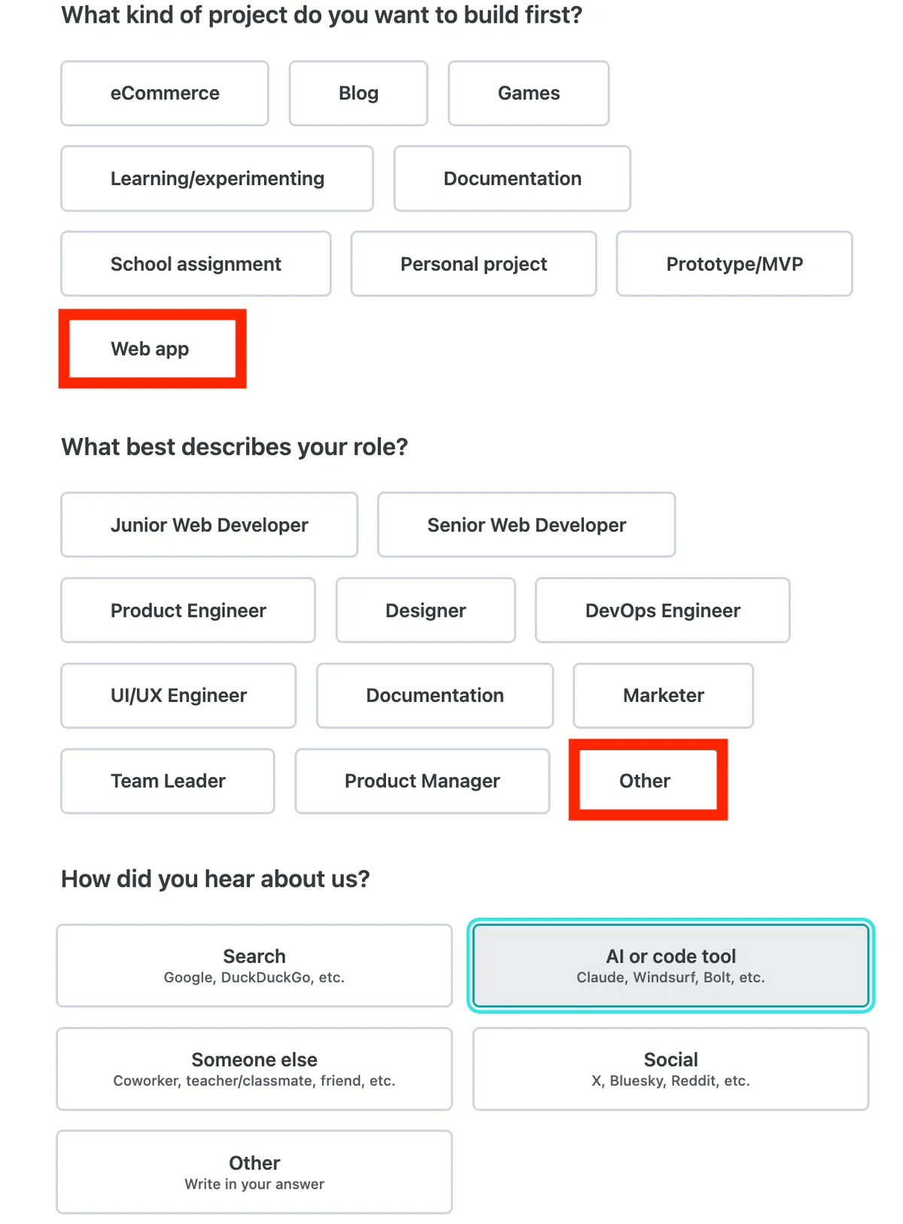Select the Marketer role
903x1224 pixels.
click(x=663, y=696)
